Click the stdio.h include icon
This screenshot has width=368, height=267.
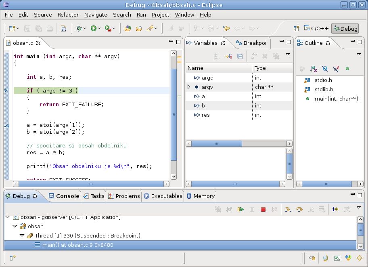coord(307,80)
